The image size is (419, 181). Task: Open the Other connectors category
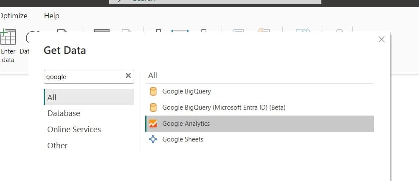pos(57,145)
